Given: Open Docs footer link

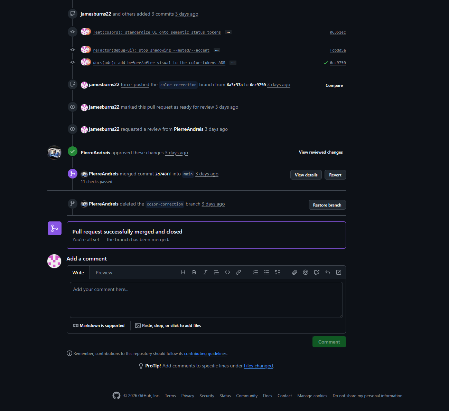Looking at the screenshot, I should (x=268, y=396).
